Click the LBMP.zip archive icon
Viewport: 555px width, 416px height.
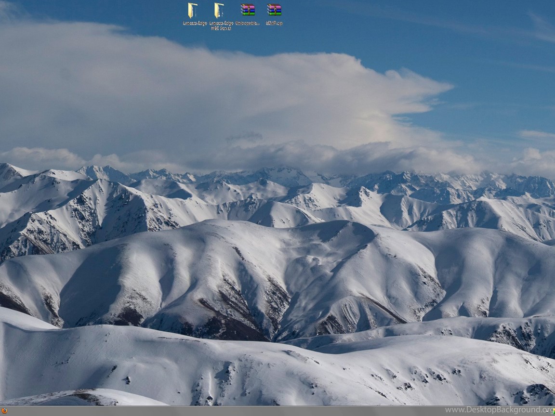(x=274, y=10)
